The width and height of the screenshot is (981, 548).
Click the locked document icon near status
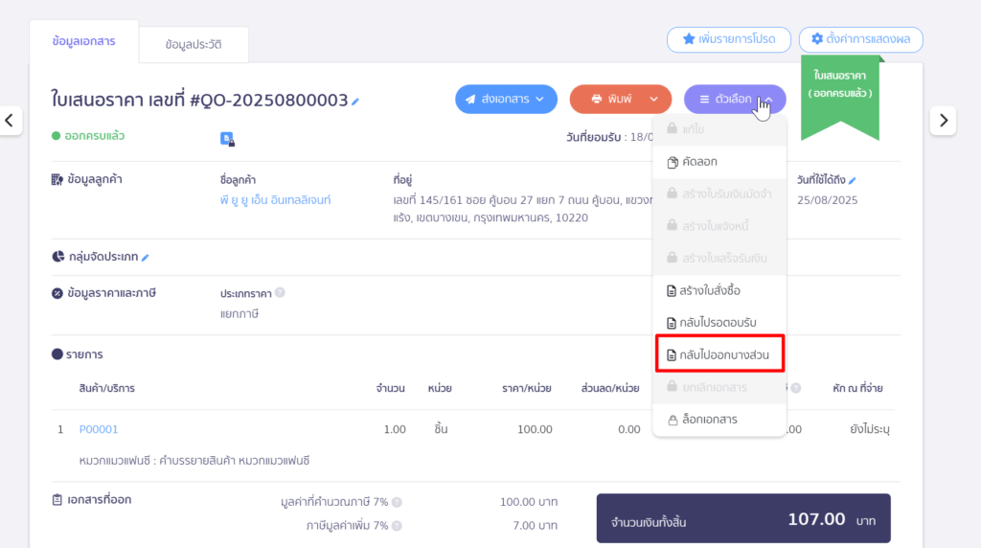pos(227,139)
